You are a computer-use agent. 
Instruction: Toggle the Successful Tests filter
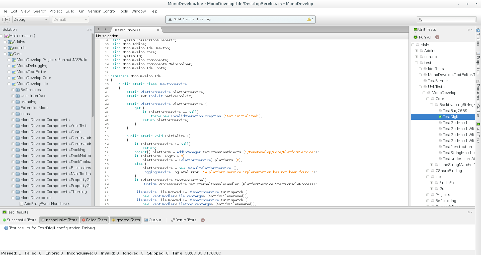pyautogui.click(x=20, y=220)
